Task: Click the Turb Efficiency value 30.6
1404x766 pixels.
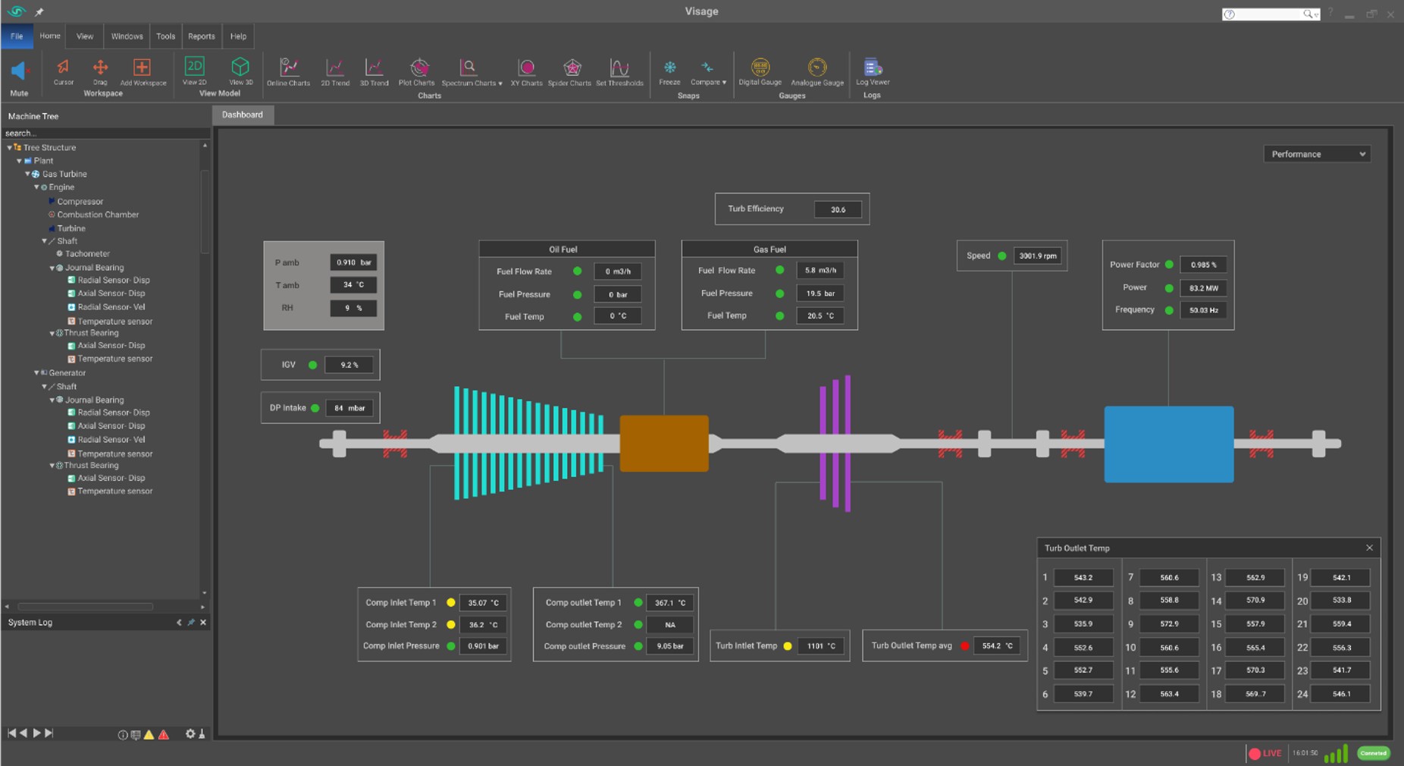Action: pyautogui.click(x=838, y=209)
